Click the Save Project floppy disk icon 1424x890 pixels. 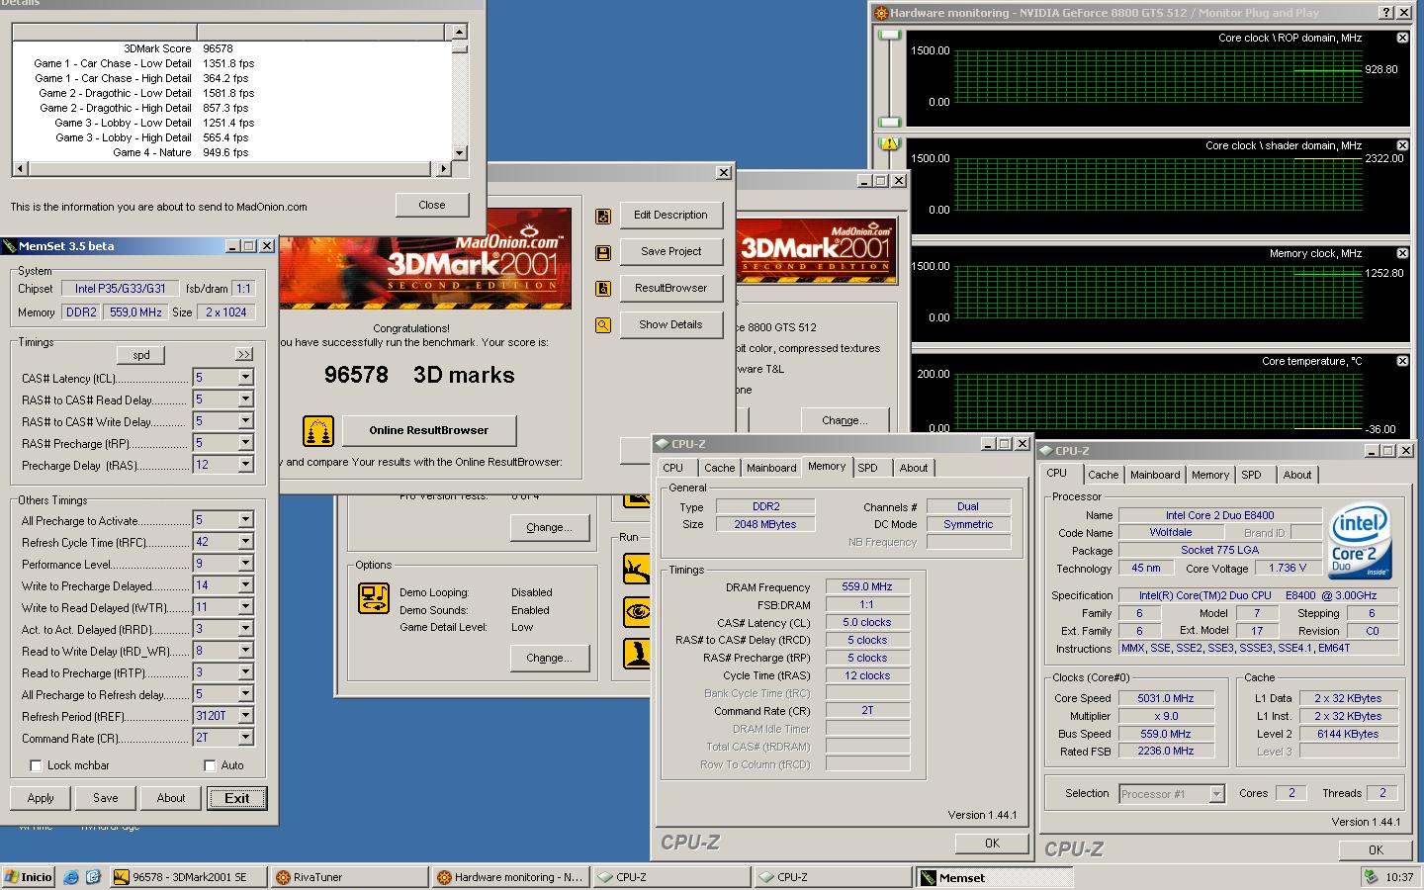pyautogui.click(x=603, y=253)
